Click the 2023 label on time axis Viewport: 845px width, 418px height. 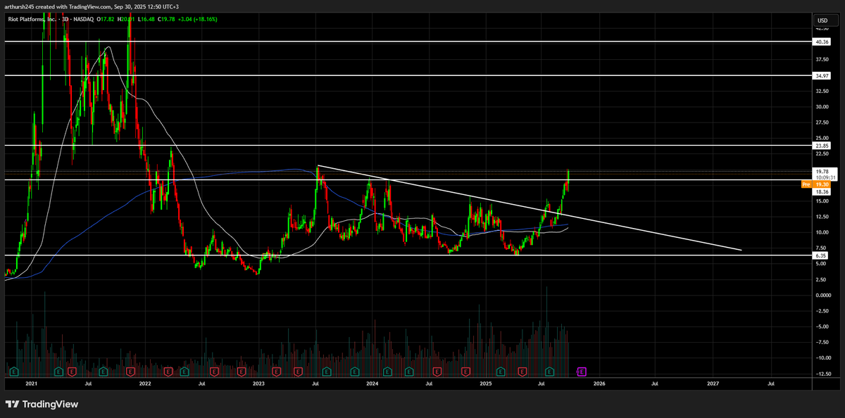coord(258,384)
